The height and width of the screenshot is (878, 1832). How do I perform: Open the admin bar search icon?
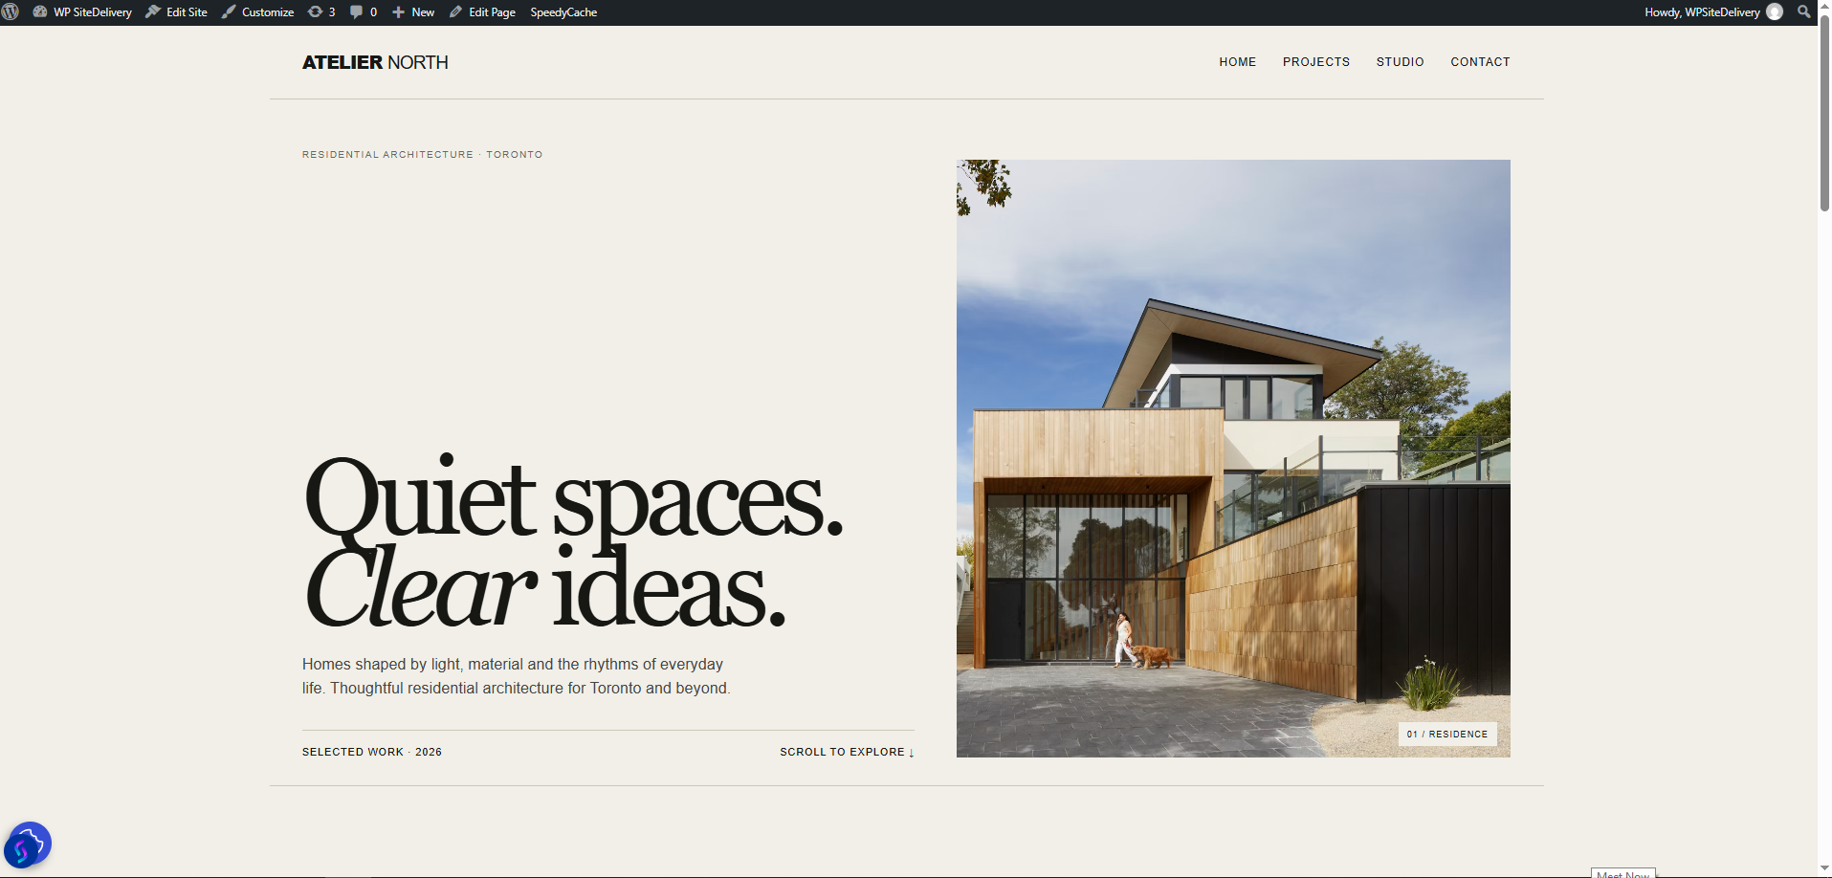pyautogui.click(x=1804, y=12)
